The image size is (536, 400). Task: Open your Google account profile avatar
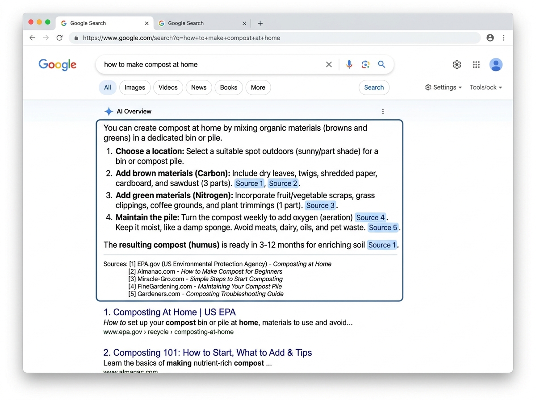(496, 64)
